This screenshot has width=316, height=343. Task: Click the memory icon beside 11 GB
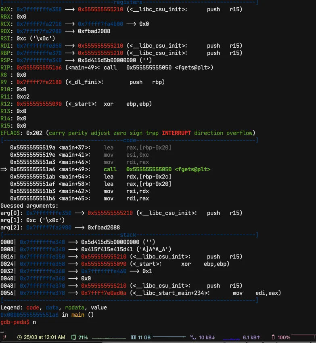134,337
